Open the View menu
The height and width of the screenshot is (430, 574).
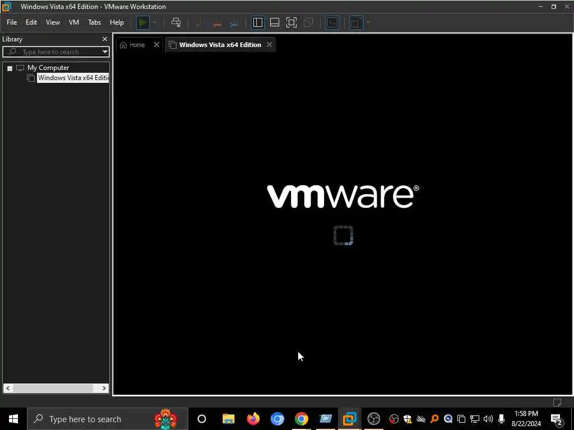pos(53,22)
